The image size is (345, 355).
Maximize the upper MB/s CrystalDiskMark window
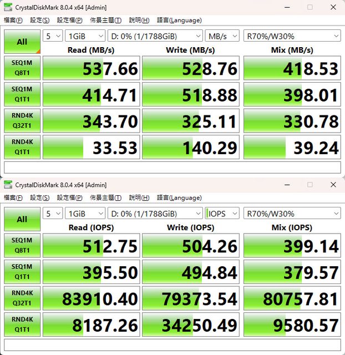[310, 7]
